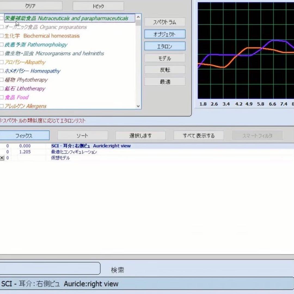
Task: Click the モデル button
Action: coord(165,58)
